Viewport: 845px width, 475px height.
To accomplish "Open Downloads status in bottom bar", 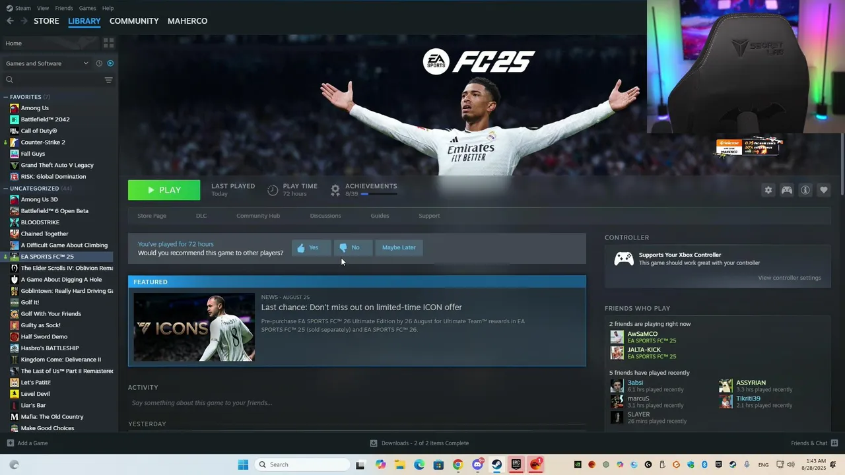I will click(x=419, y=443).
